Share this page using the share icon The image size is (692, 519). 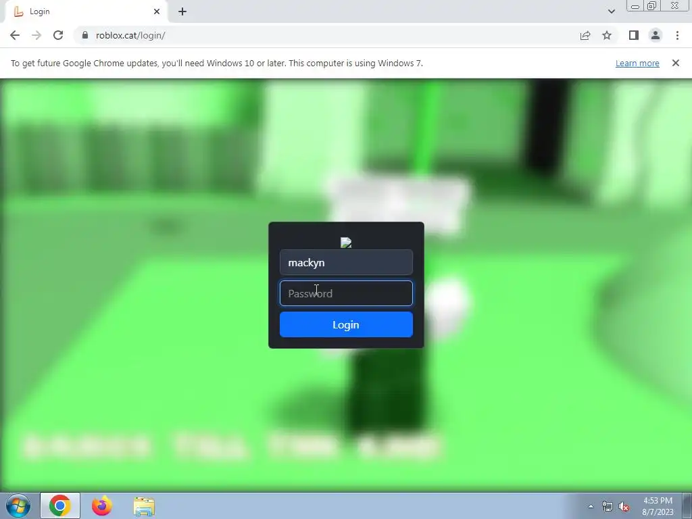[x=585, y=35]
